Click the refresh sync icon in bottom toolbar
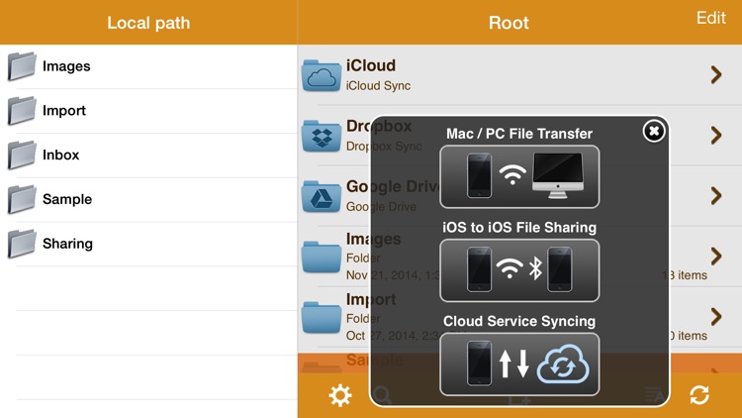The height and width of the screenshot is (418, 742). pos(699,395)
